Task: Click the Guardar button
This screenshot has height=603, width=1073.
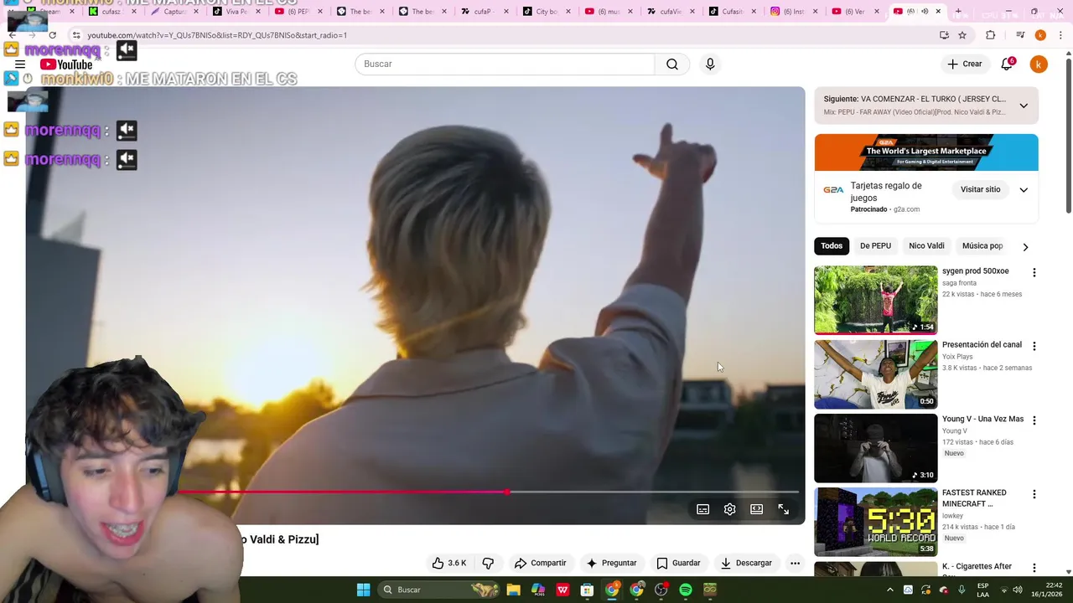Action: (x=678, y=563)
